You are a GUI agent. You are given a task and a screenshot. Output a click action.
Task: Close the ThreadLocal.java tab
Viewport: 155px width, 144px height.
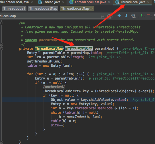pyautogui.click(x=148, y=2)
